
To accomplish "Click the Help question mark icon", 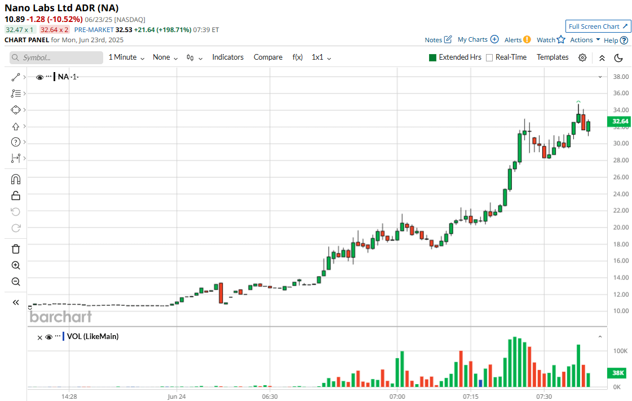I will click(x=624, y=40).
